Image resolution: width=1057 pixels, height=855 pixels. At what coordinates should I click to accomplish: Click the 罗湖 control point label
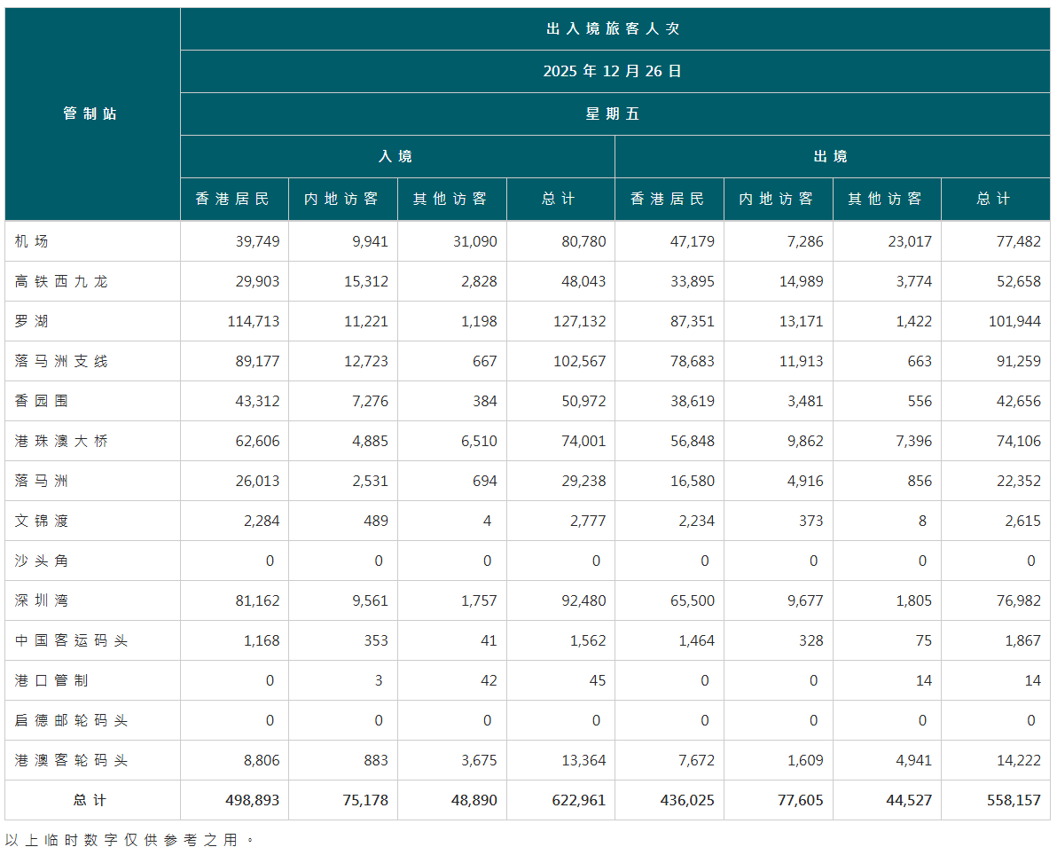32,321
